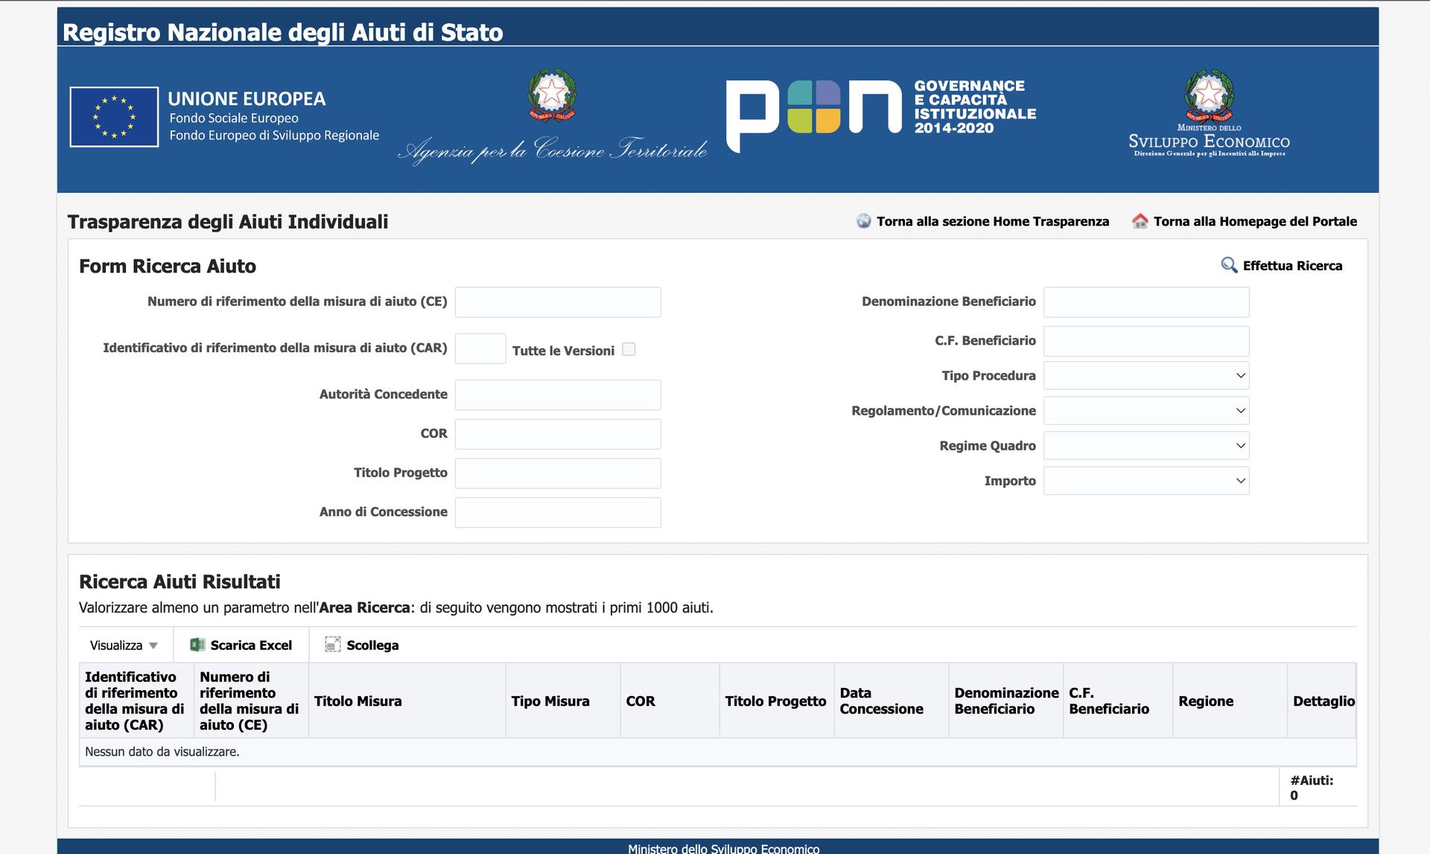Viewport: 1430px width, 854px height.
Task: Click the European Union flag logo
Action: [114, 117]
